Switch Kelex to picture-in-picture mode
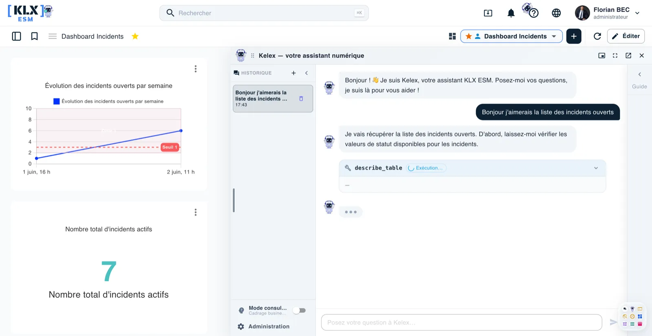The image size is (652, 336). point(601,55)
